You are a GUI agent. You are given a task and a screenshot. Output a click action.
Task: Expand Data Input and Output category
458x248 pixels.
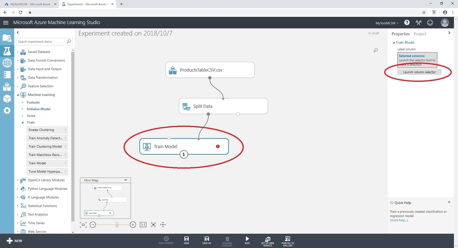[x=17, y=69]
